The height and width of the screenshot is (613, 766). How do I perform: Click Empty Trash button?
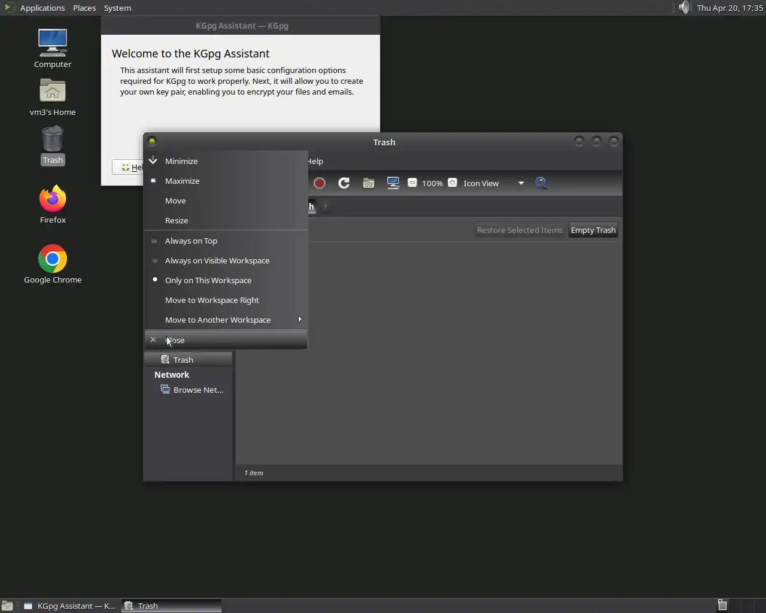tap(593, 230)
